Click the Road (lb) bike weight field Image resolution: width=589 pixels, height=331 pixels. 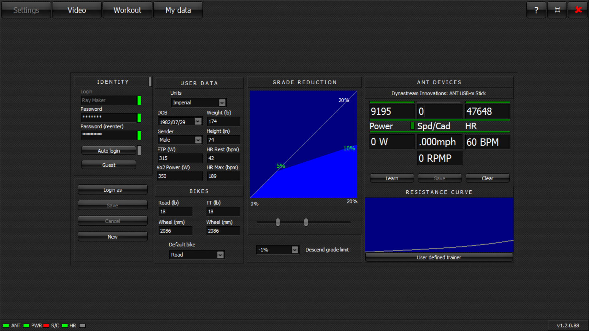pyautogui.click(x=175, y=211)
